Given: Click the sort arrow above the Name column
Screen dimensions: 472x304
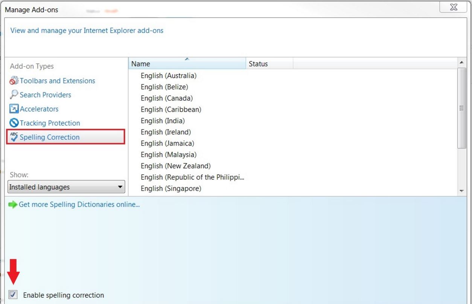Looking at the screenshot, I should [187, 59].
